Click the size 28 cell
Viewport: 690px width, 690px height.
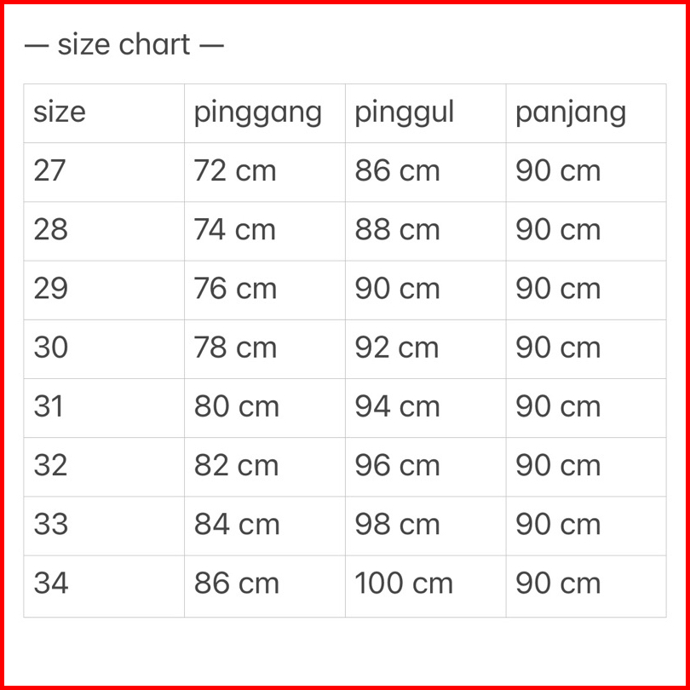point(50,230)
